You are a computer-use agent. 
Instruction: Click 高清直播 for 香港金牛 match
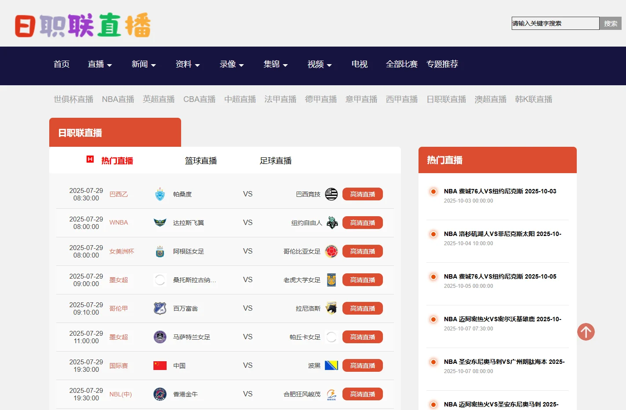pos(363,394)
